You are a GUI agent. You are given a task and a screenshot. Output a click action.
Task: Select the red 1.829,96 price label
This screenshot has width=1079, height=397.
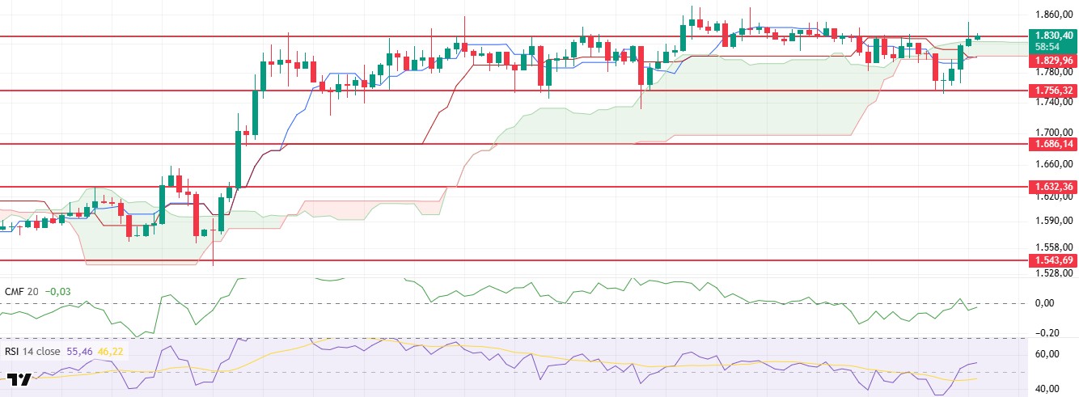point(1050,61)
